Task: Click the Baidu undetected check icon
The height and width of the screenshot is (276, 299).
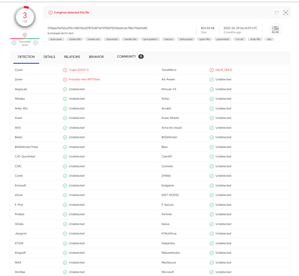Action: 65,137
